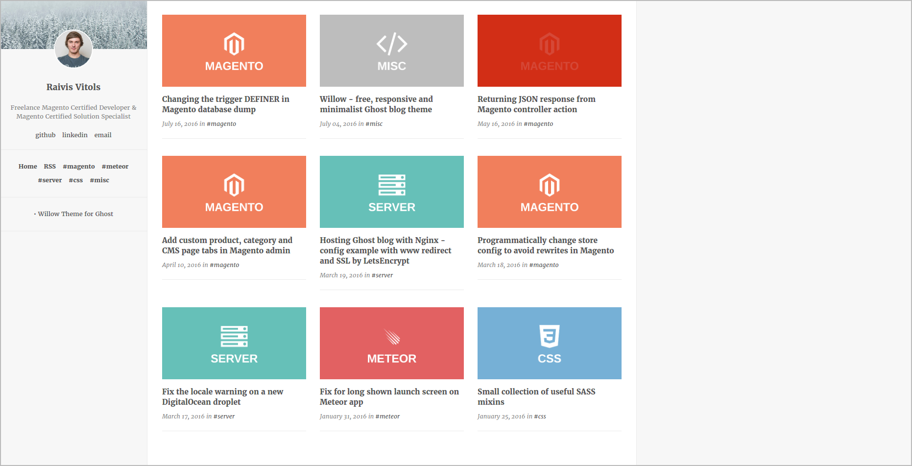Go to Home in sidebar menu
The image size is (912, 466).
click(x=28, y=167)
